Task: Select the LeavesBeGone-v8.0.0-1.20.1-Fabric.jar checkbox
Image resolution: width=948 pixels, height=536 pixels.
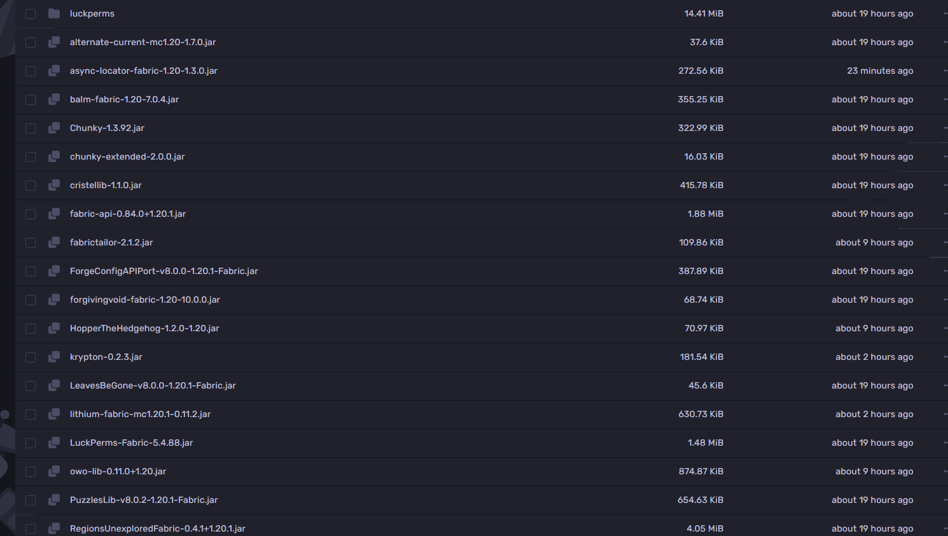Action: click(x=31, y=386)
